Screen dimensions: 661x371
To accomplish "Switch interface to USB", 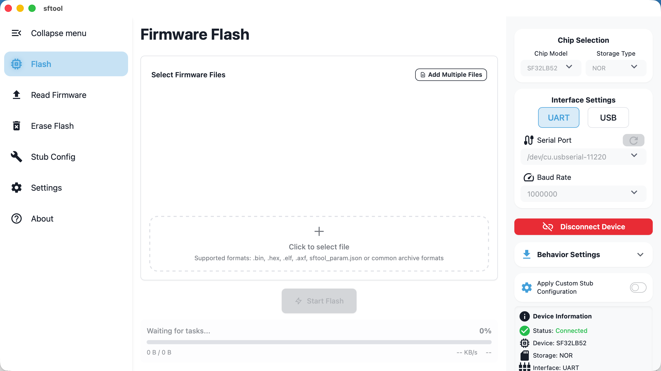I will coord(608,117).
